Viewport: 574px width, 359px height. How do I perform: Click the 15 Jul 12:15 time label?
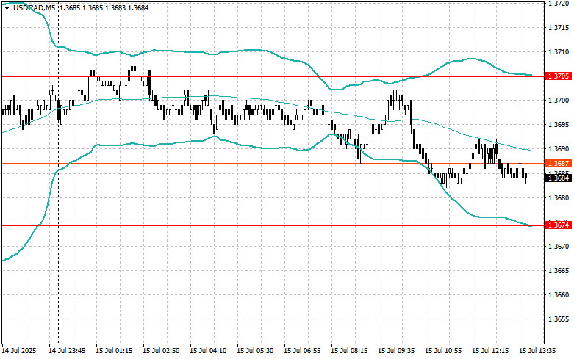490,351
